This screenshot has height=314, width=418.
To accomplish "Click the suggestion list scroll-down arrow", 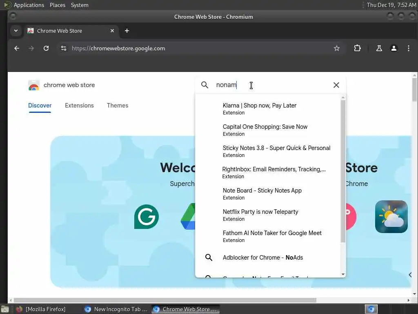I will 343,274.
